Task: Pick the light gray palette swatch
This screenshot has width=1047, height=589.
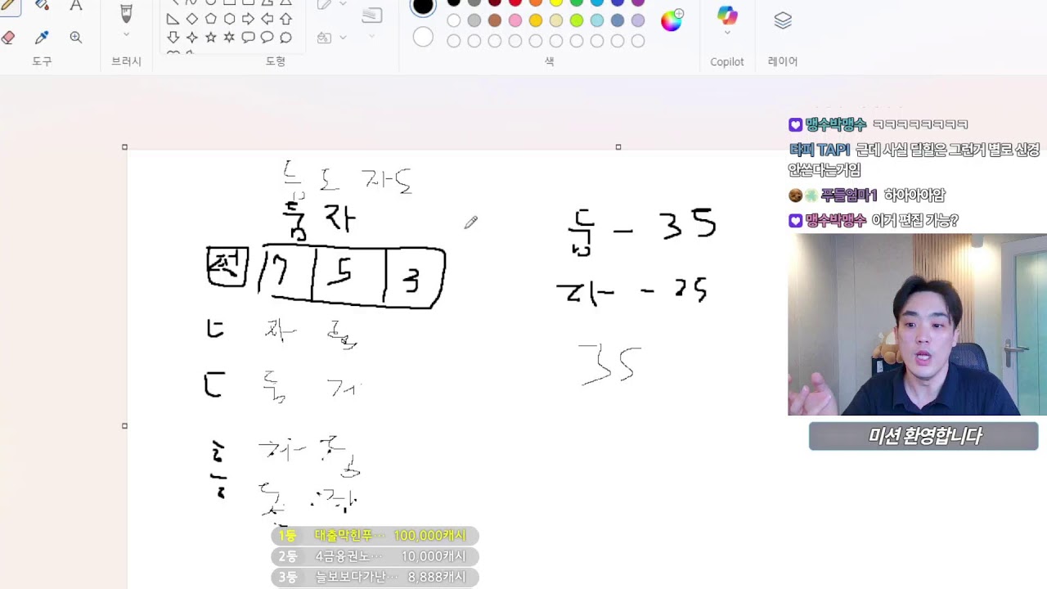Action: (x=474, y=20)
